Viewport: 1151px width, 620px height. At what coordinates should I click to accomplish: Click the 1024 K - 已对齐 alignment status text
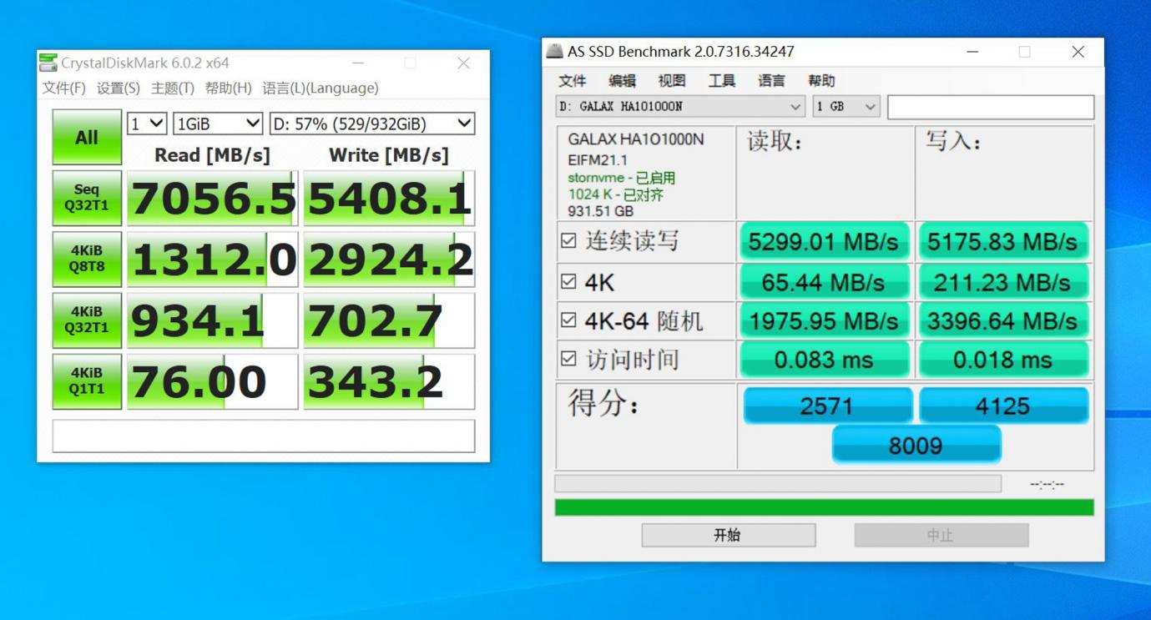pos(616,194)
